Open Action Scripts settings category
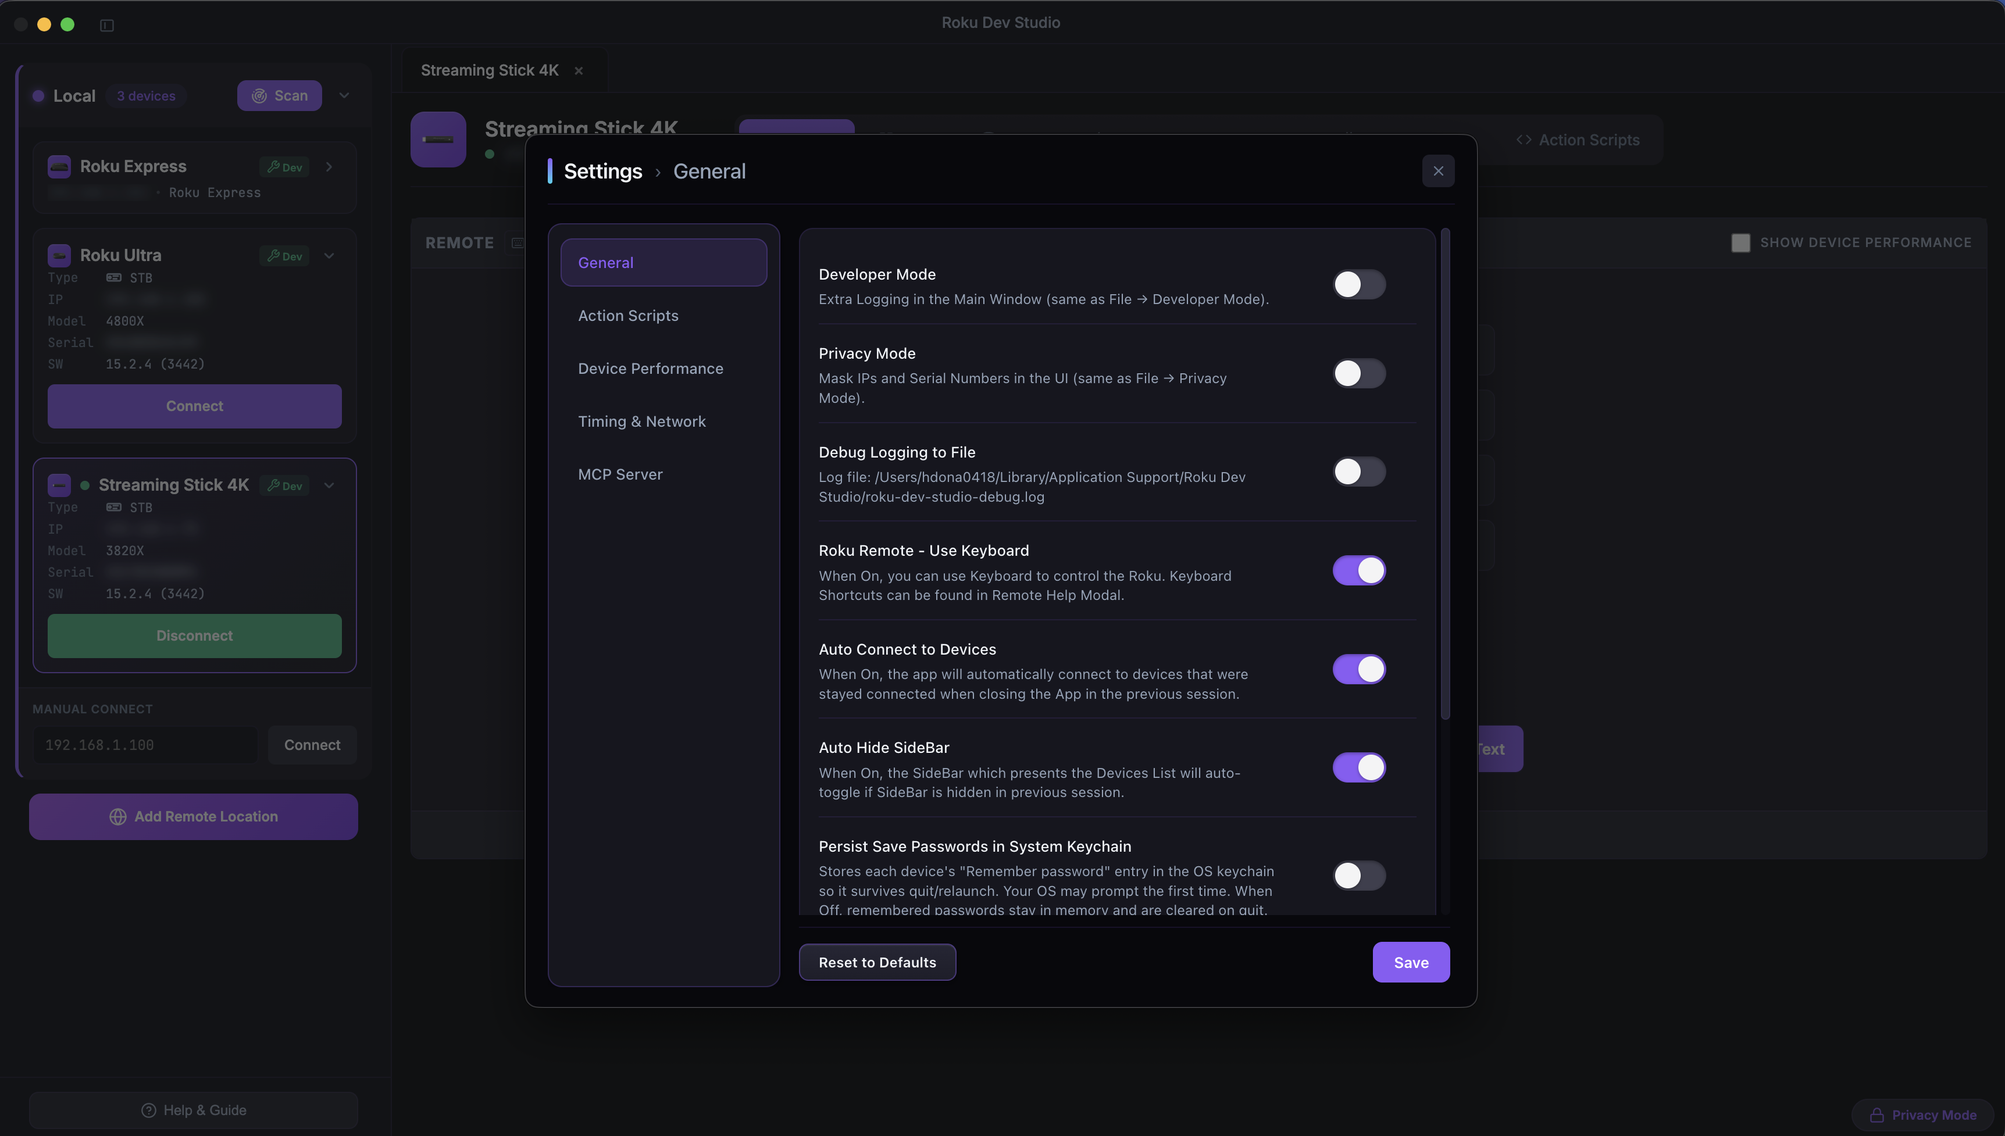The width and height of the screenshot is (2005, 1136). click(x=664, y=316)
